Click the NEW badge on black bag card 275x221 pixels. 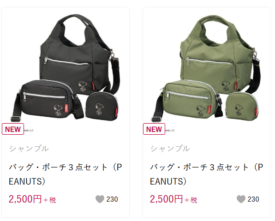(13, 129)
